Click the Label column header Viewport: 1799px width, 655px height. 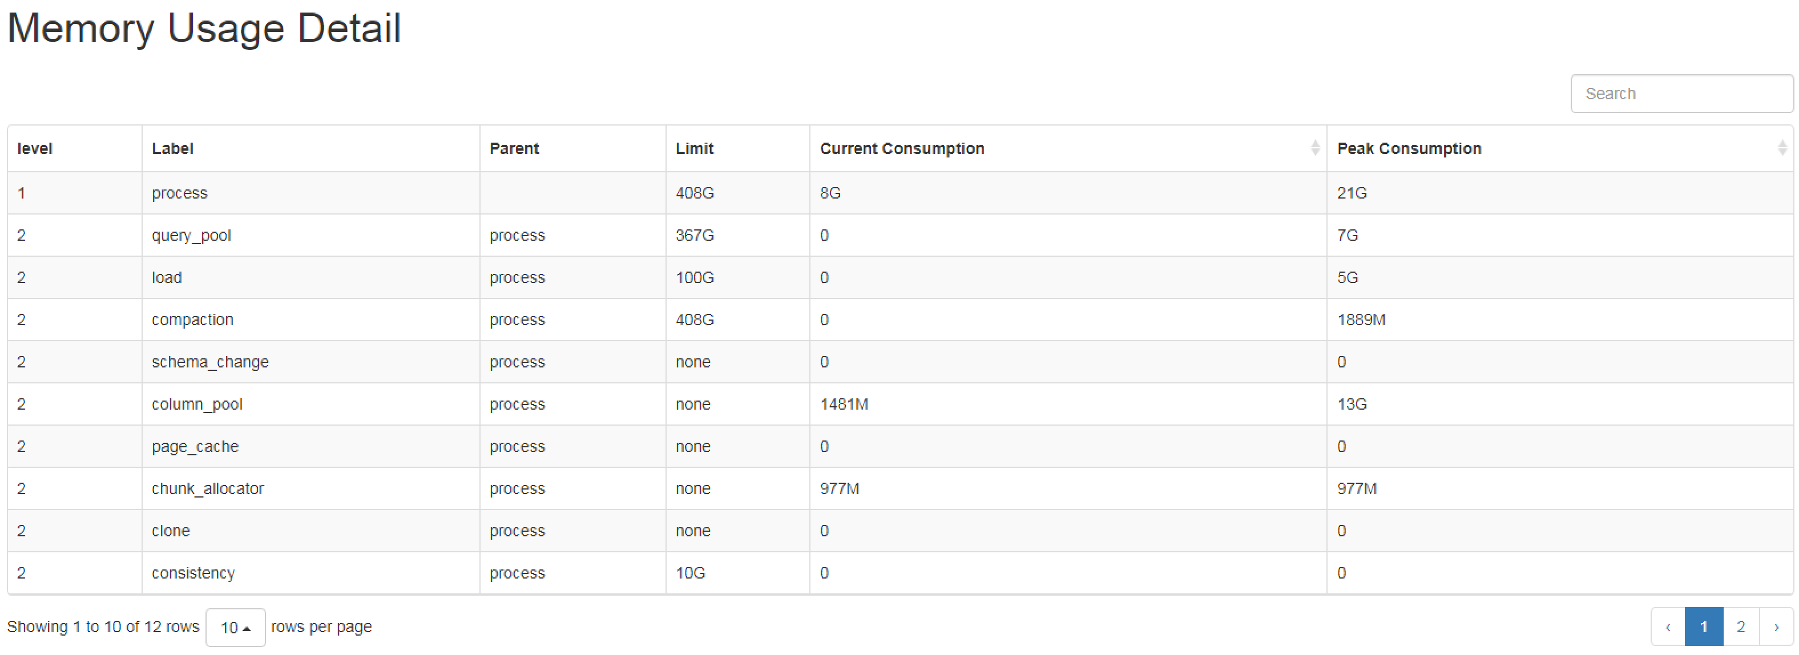coord(172,149)
